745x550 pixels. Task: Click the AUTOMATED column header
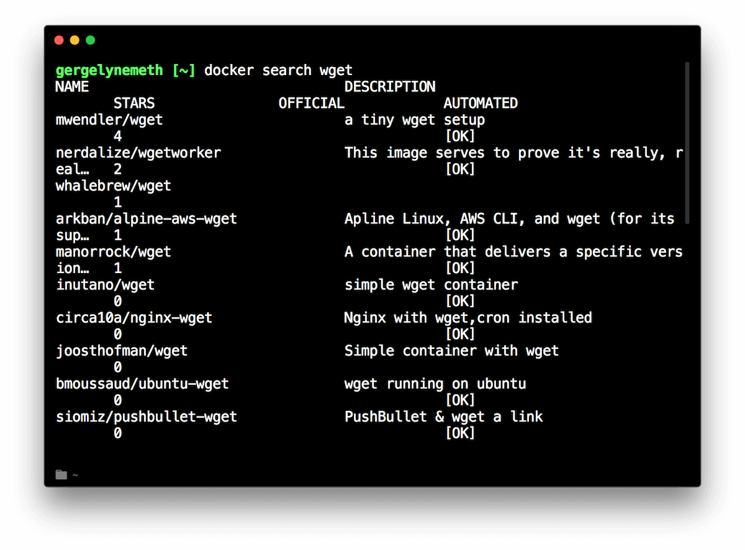[480, 103]
